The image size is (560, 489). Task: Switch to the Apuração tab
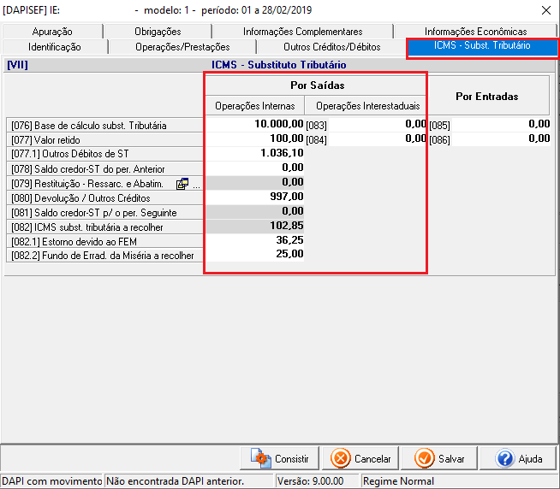click(54, 32)
